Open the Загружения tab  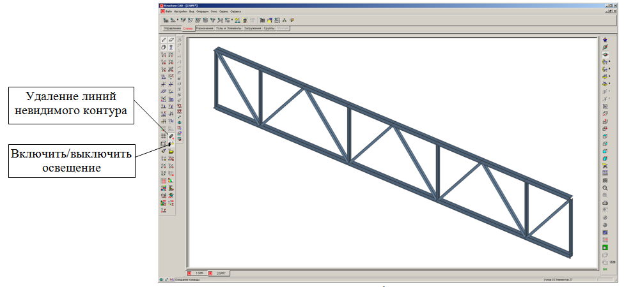click(253, 29)
